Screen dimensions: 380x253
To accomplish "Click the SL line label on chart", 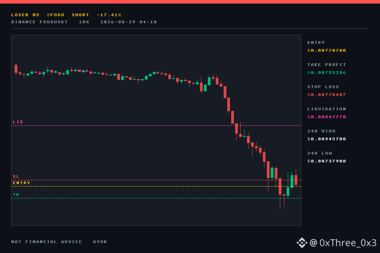I will pos(16,176).
